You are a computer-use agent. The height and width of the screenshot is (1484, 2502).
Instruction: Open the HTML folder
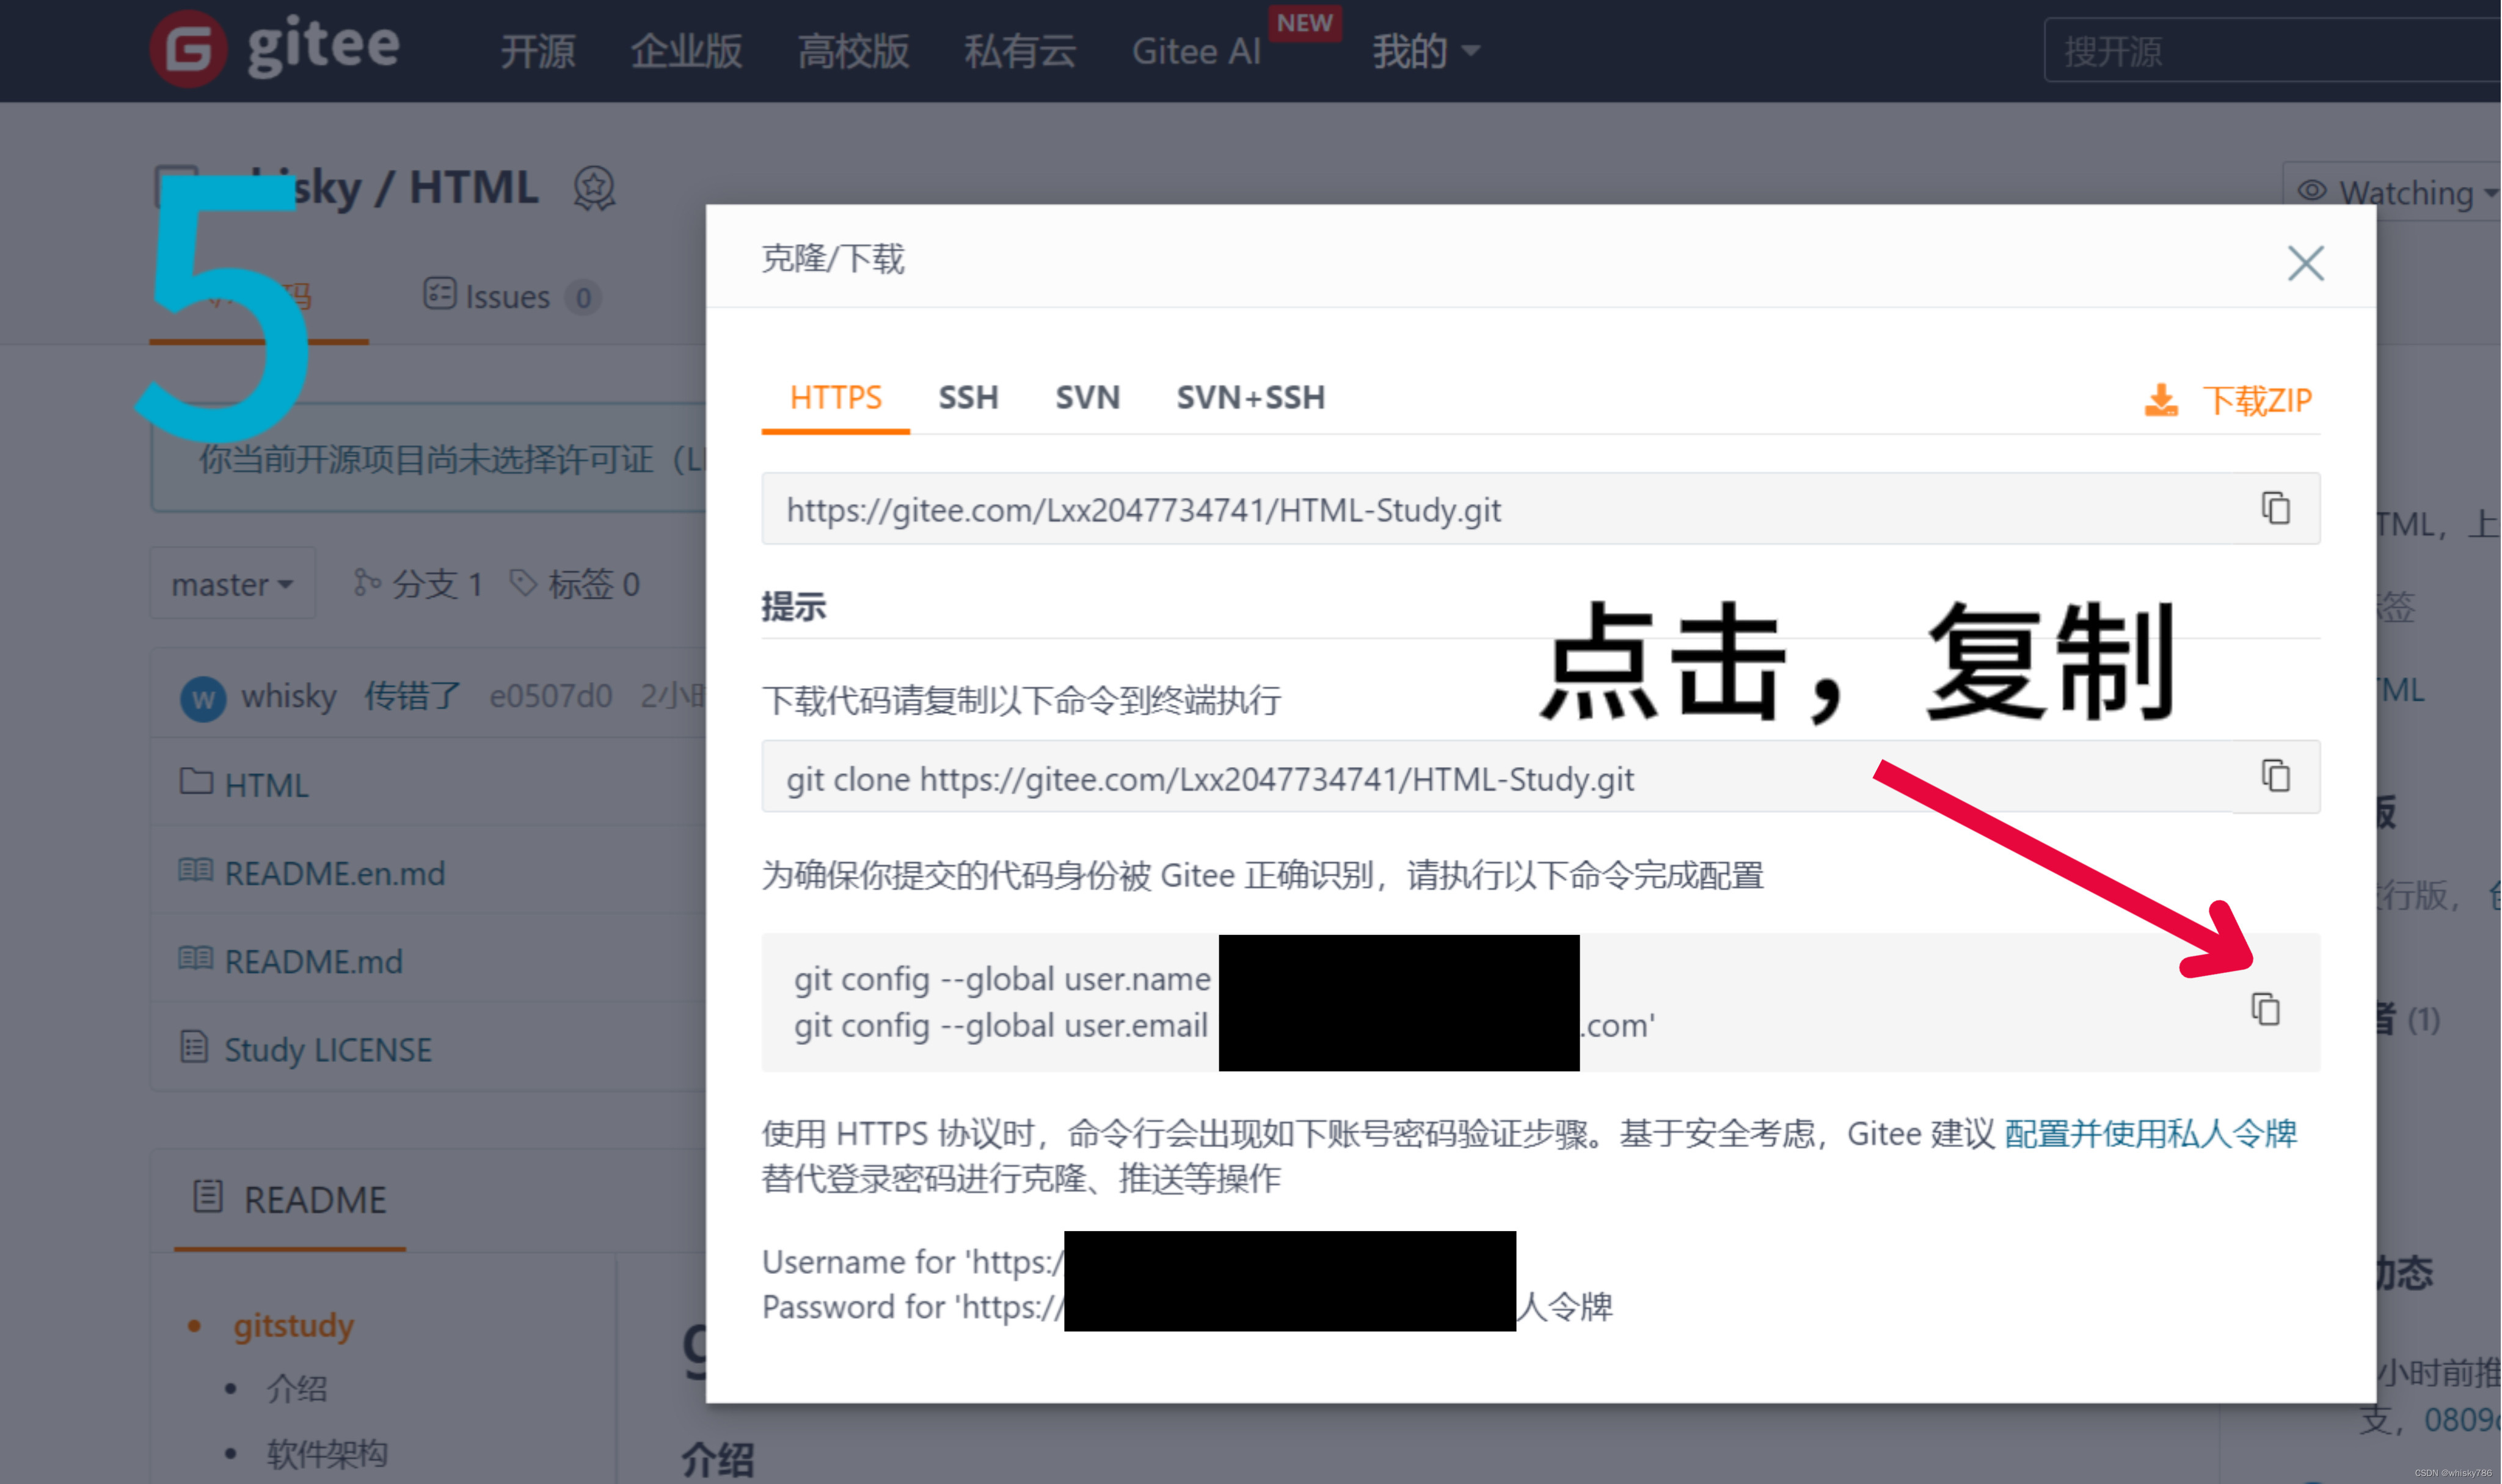(266, 785)
